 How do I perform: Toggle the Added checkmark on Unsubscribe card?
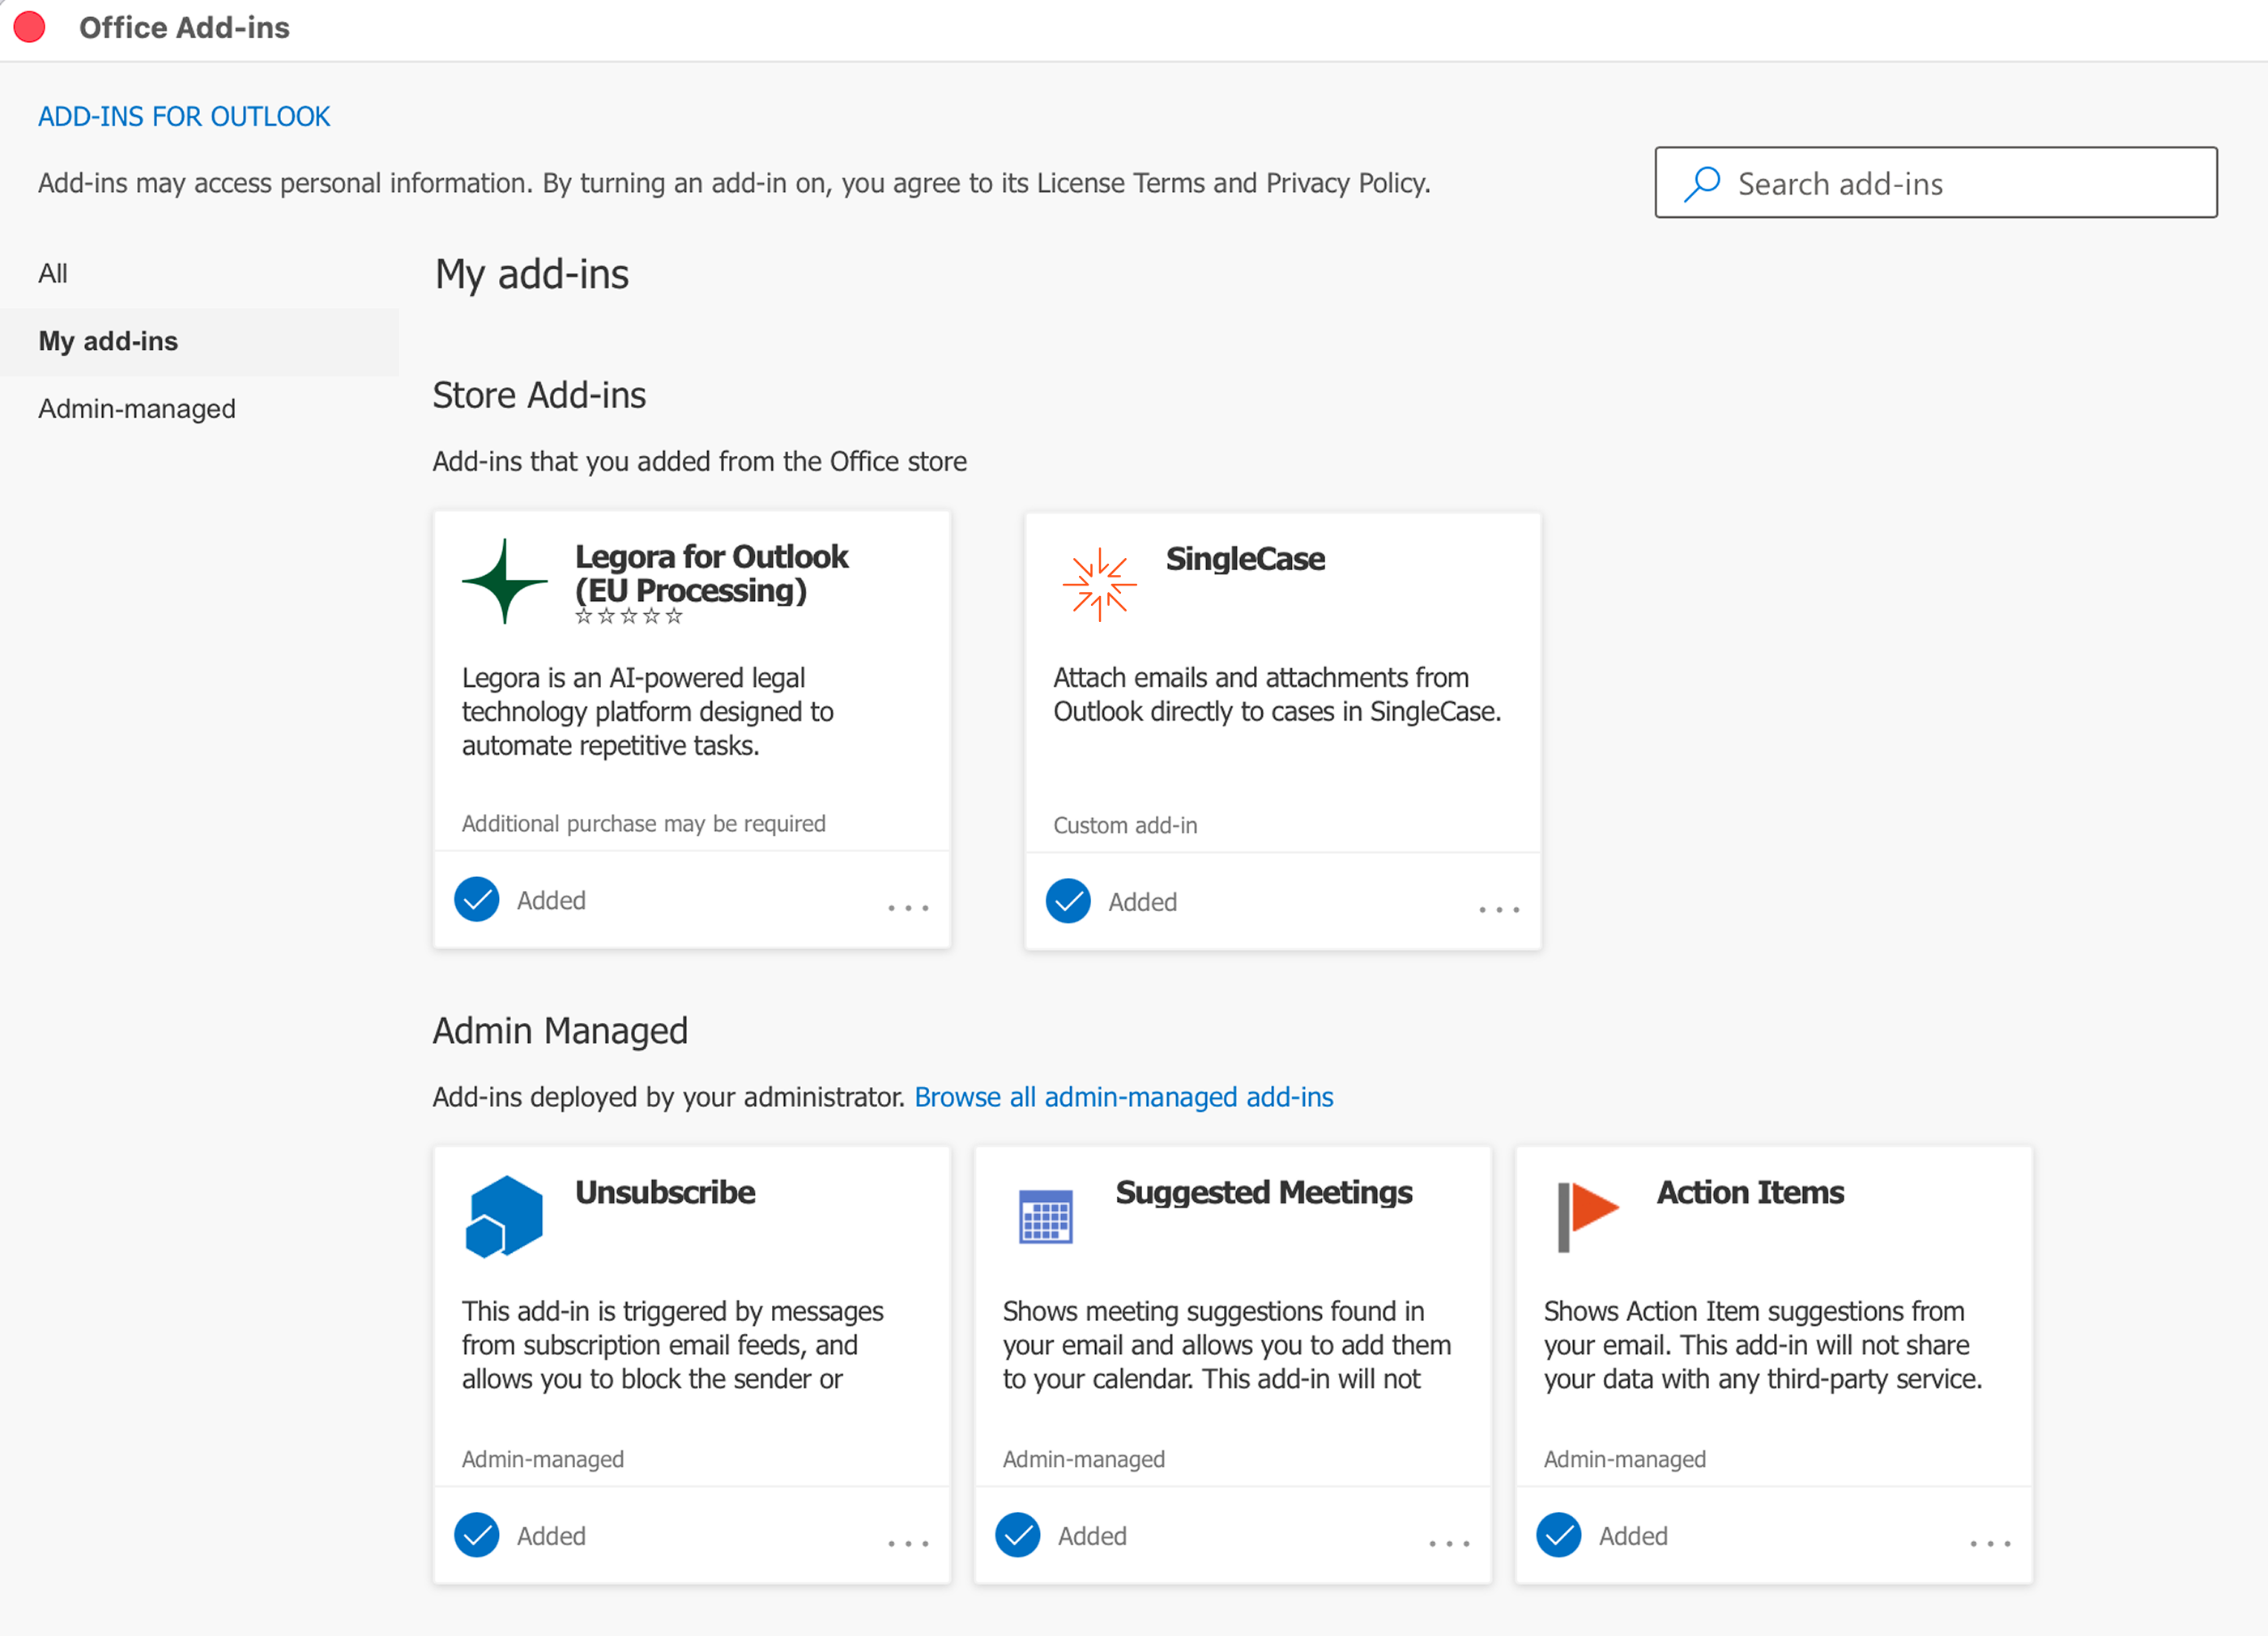point(477,1535)
